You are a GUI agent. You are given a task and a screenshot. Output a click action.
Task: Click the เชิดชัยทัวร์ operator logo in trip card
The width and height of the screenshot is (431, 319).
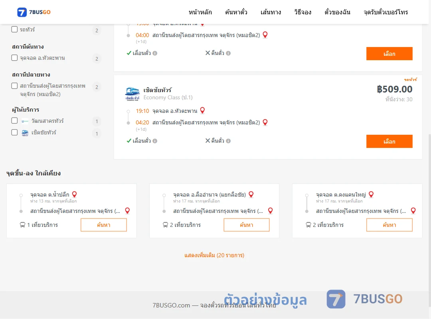pyautogui.click(x=132, y=94)
